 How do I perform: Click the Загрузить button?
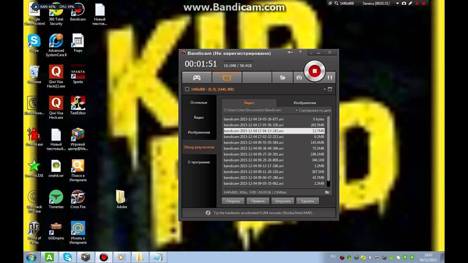click(283, 201)
